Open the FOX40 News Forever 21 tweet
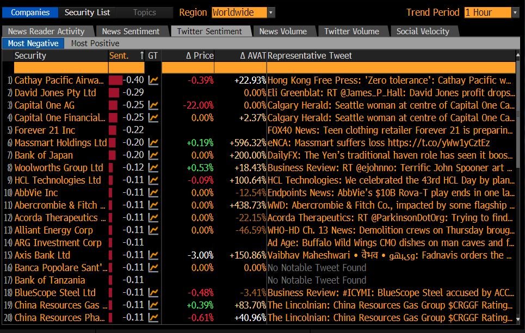 click(390, 130)
